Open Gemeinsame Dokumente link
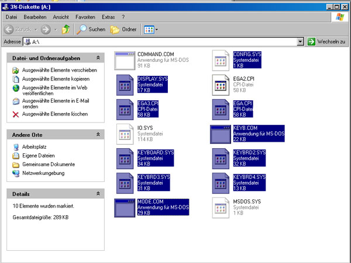This screenshot has height=263, width=351. (x=49, y=164)
